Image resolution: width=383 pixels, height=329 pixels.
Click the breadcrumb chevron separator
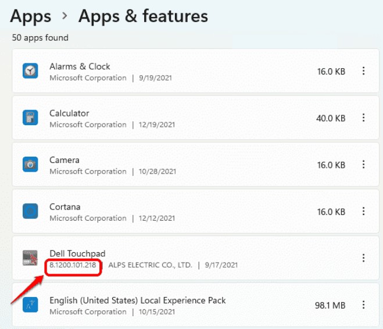65,16
